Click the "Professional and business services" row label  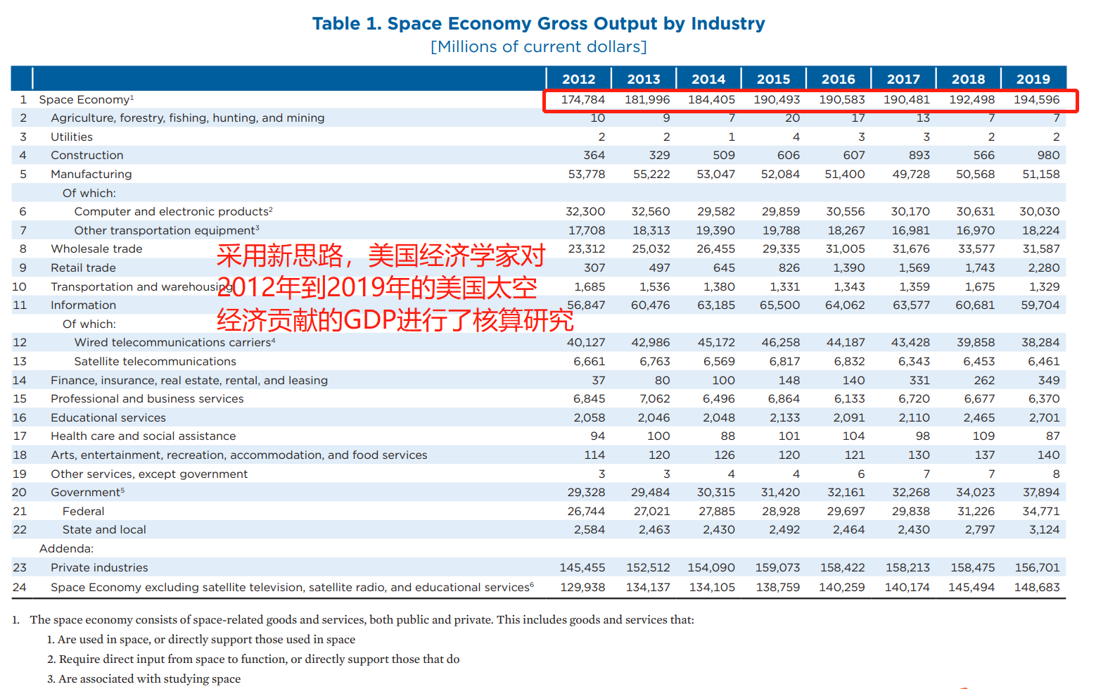[147, 398]
